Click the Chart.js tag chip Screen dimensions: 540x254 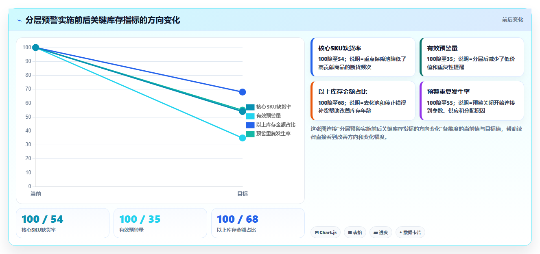coord(326,232)
